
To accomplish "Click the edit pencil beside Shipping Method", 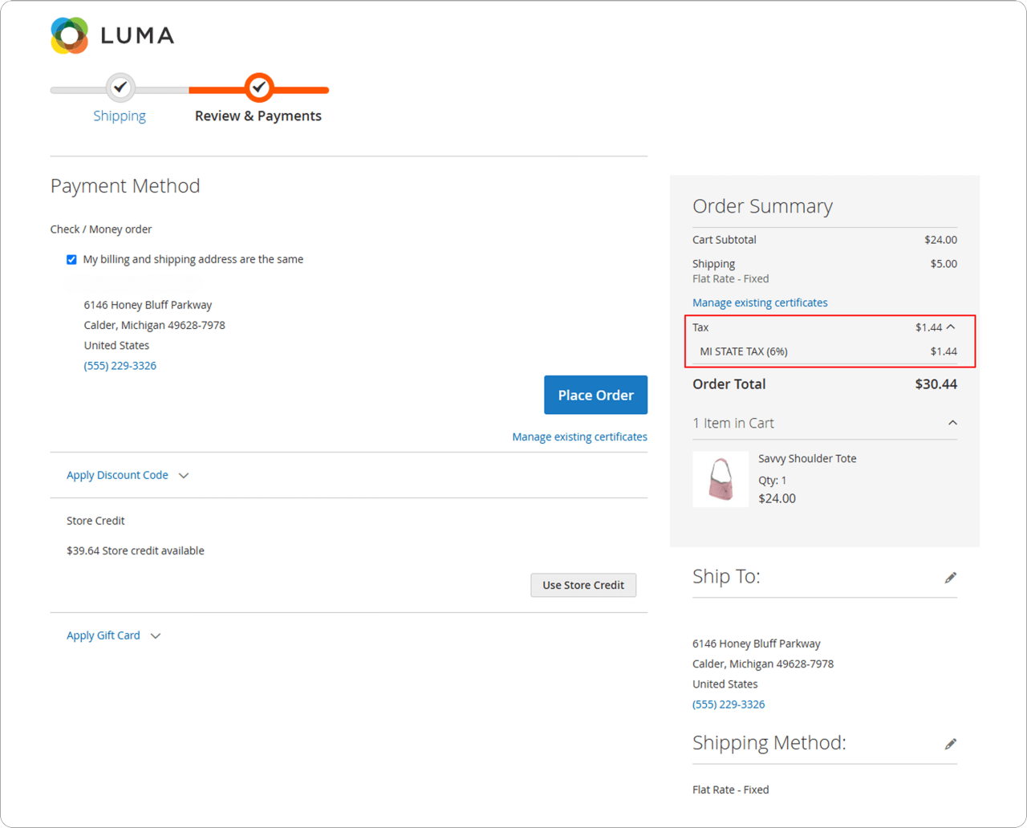I will point(951,744).
